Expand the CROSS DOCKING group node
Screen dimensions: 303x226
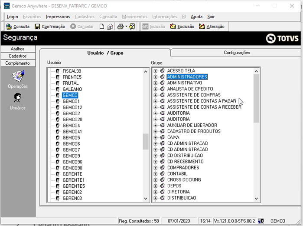click(155, 180)
